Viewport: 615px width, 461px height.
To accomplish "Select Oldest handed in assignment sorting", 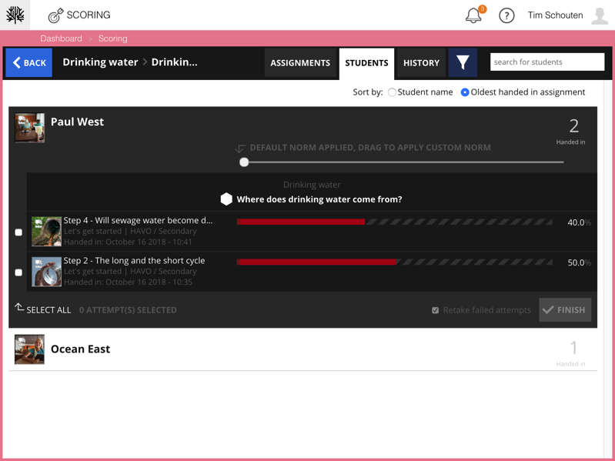I will tap(465, 92).
